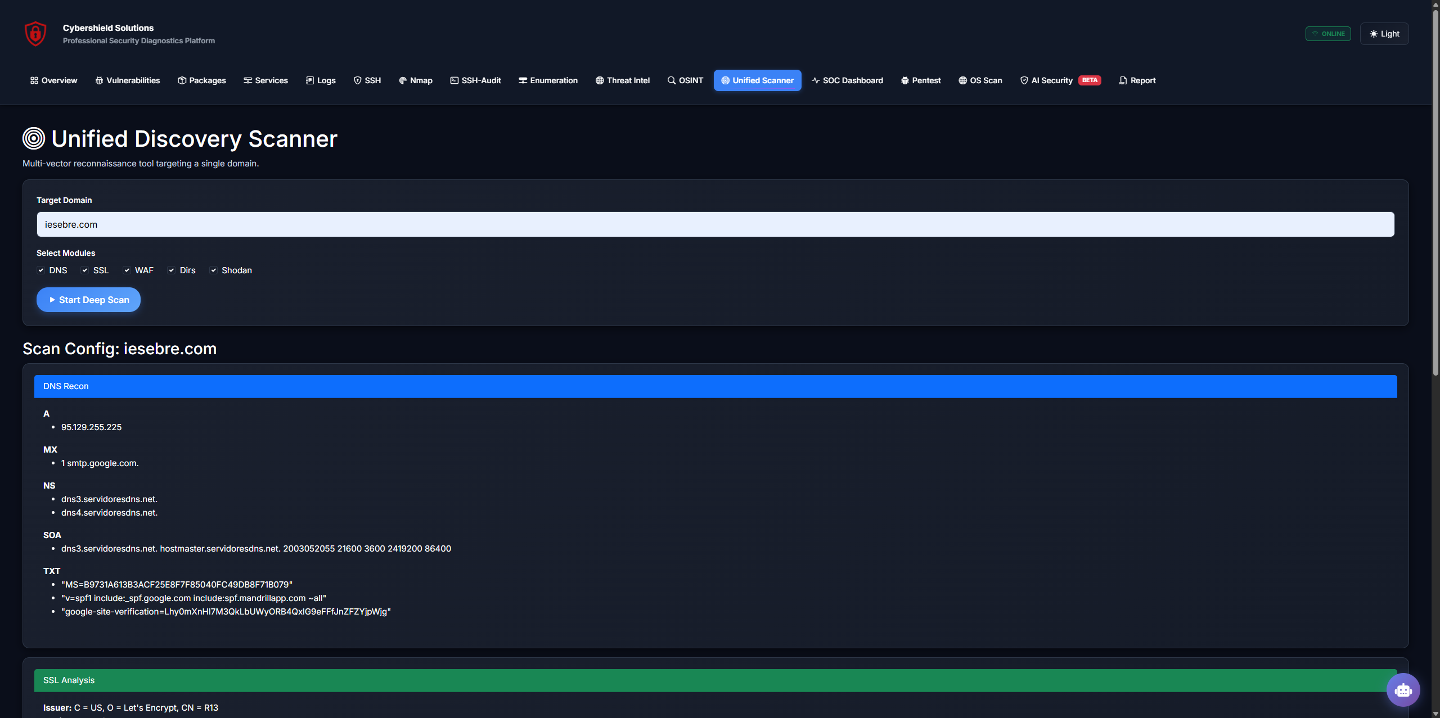
Task: Uncheck the WAF scanning option
Action: pos(127,270)
